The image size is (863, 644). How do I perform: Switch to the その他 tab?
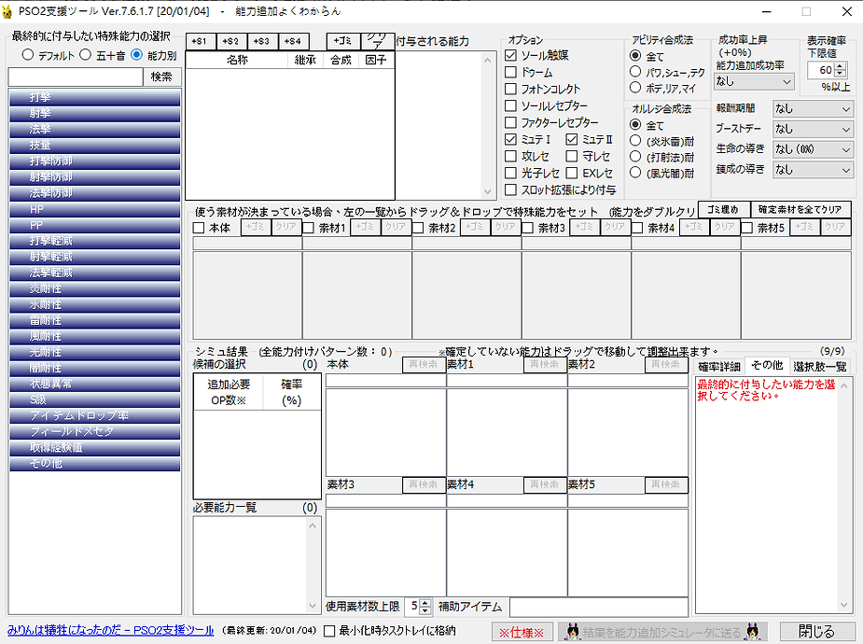pyautogui.click(x=767, y=366)
